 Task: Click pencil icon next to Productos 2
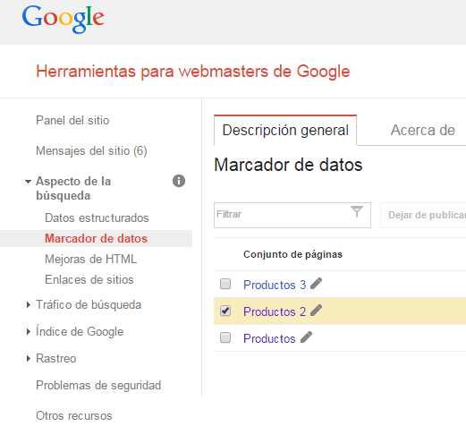pyautogui.click(x=316, y=311)
